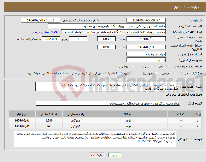Select the کالا/خدمت radio button
206x162 pixels.
point(133,66)
